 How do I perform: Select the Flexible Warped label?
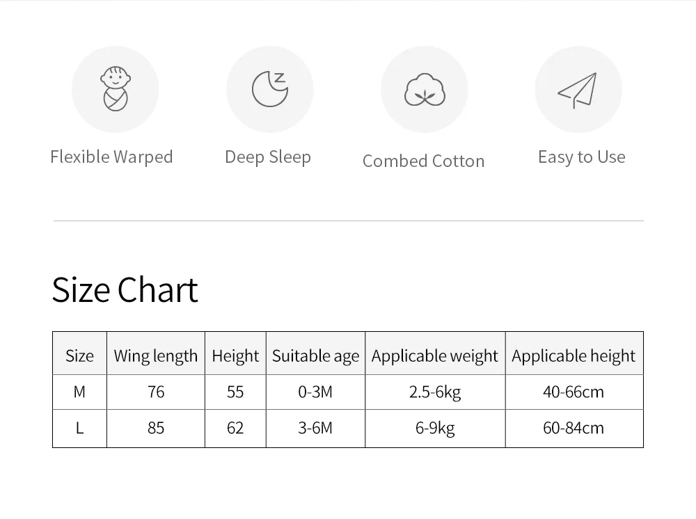coord(111,157)
